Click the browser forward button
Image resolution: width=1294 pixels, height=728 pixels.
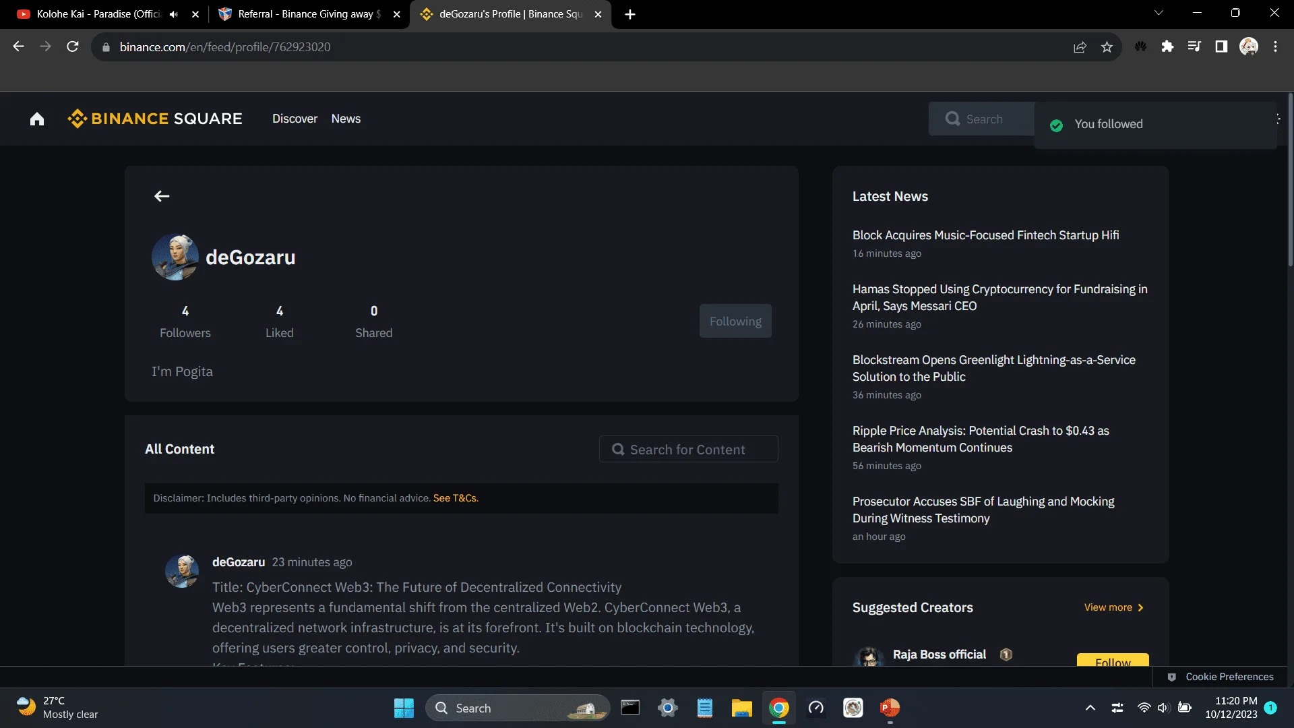[45, 47]
